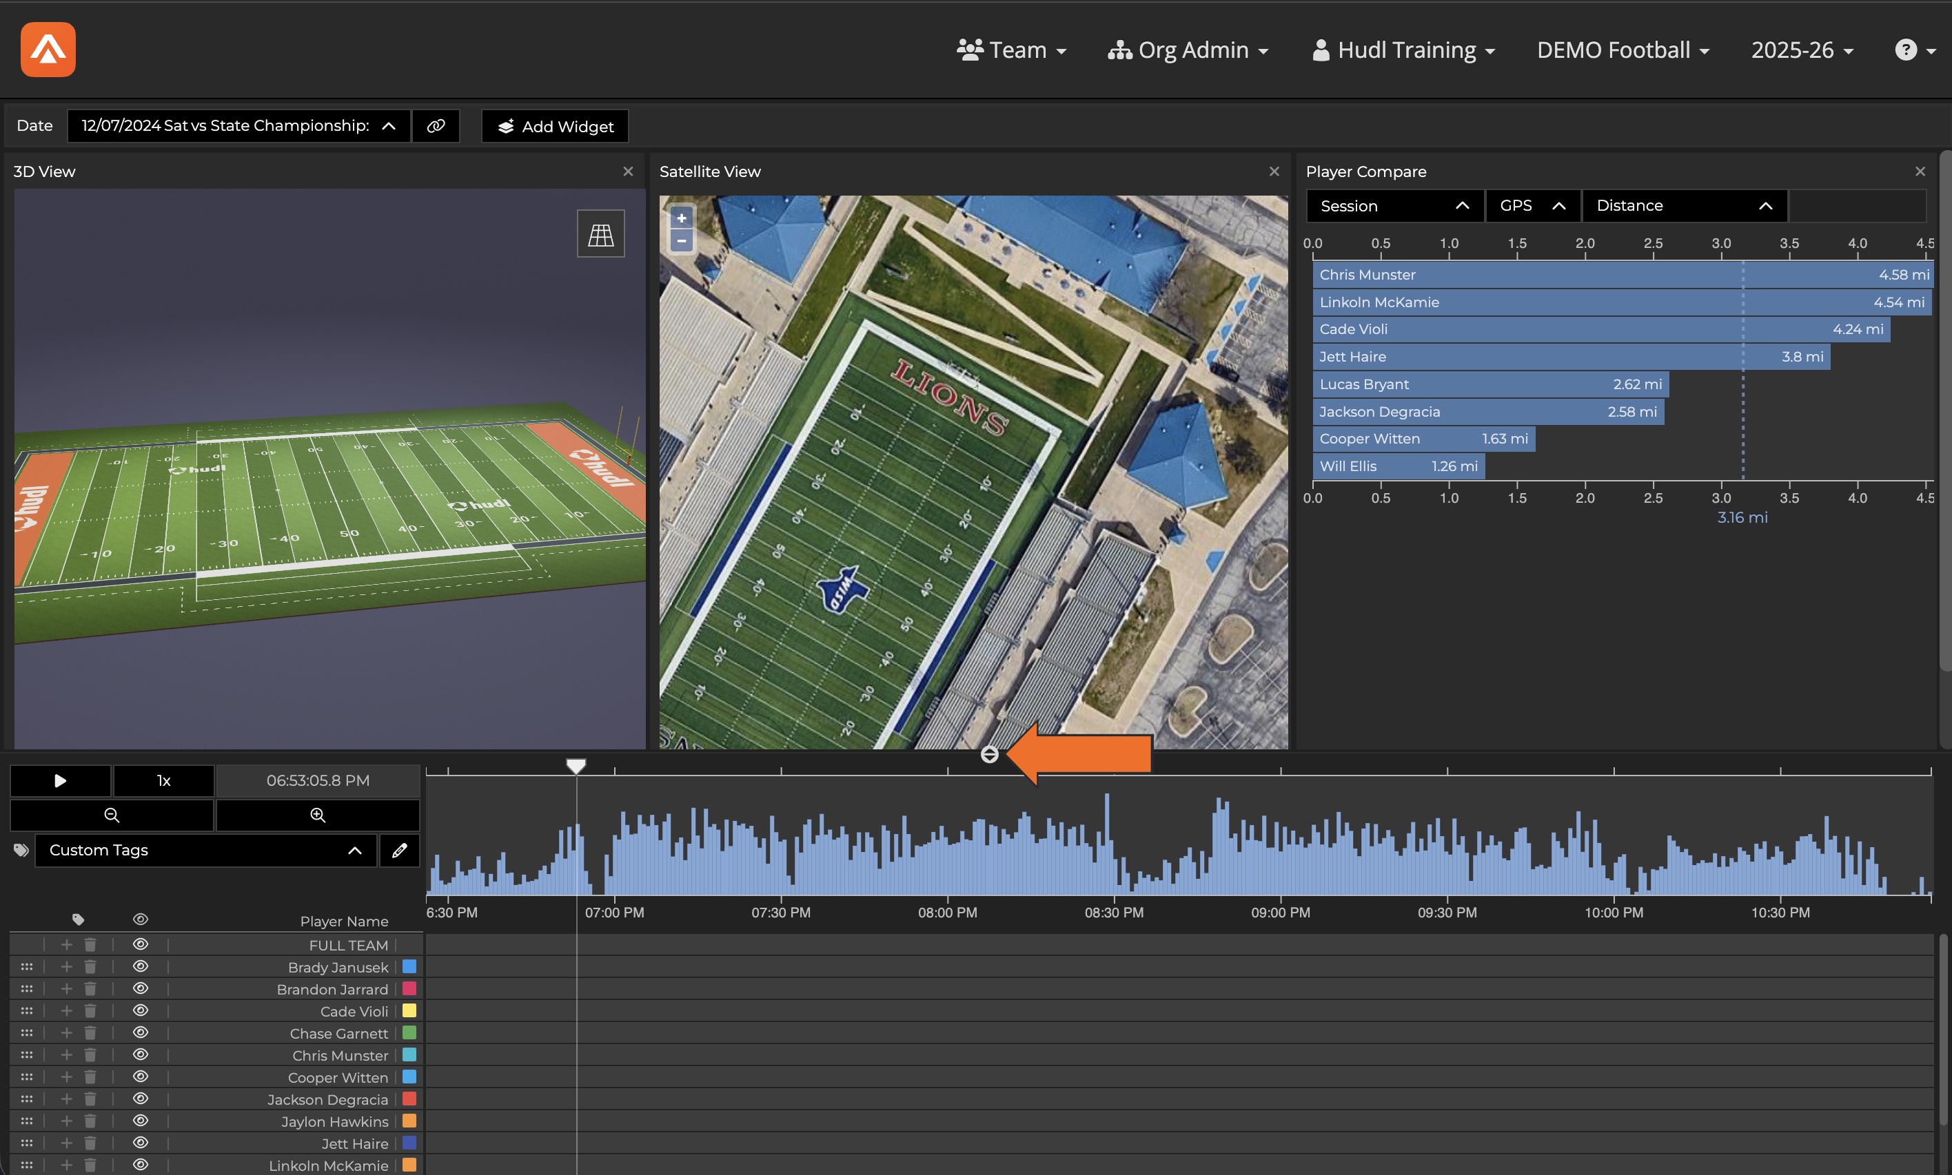1952x1175 pixels.
Task: Open the Date session dropdown
Action: 238,126
